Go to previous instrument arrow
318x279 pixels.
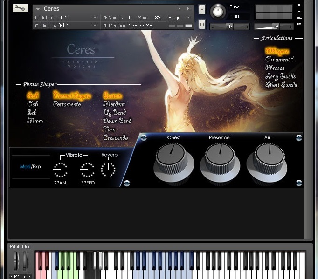tap(180, 9)
